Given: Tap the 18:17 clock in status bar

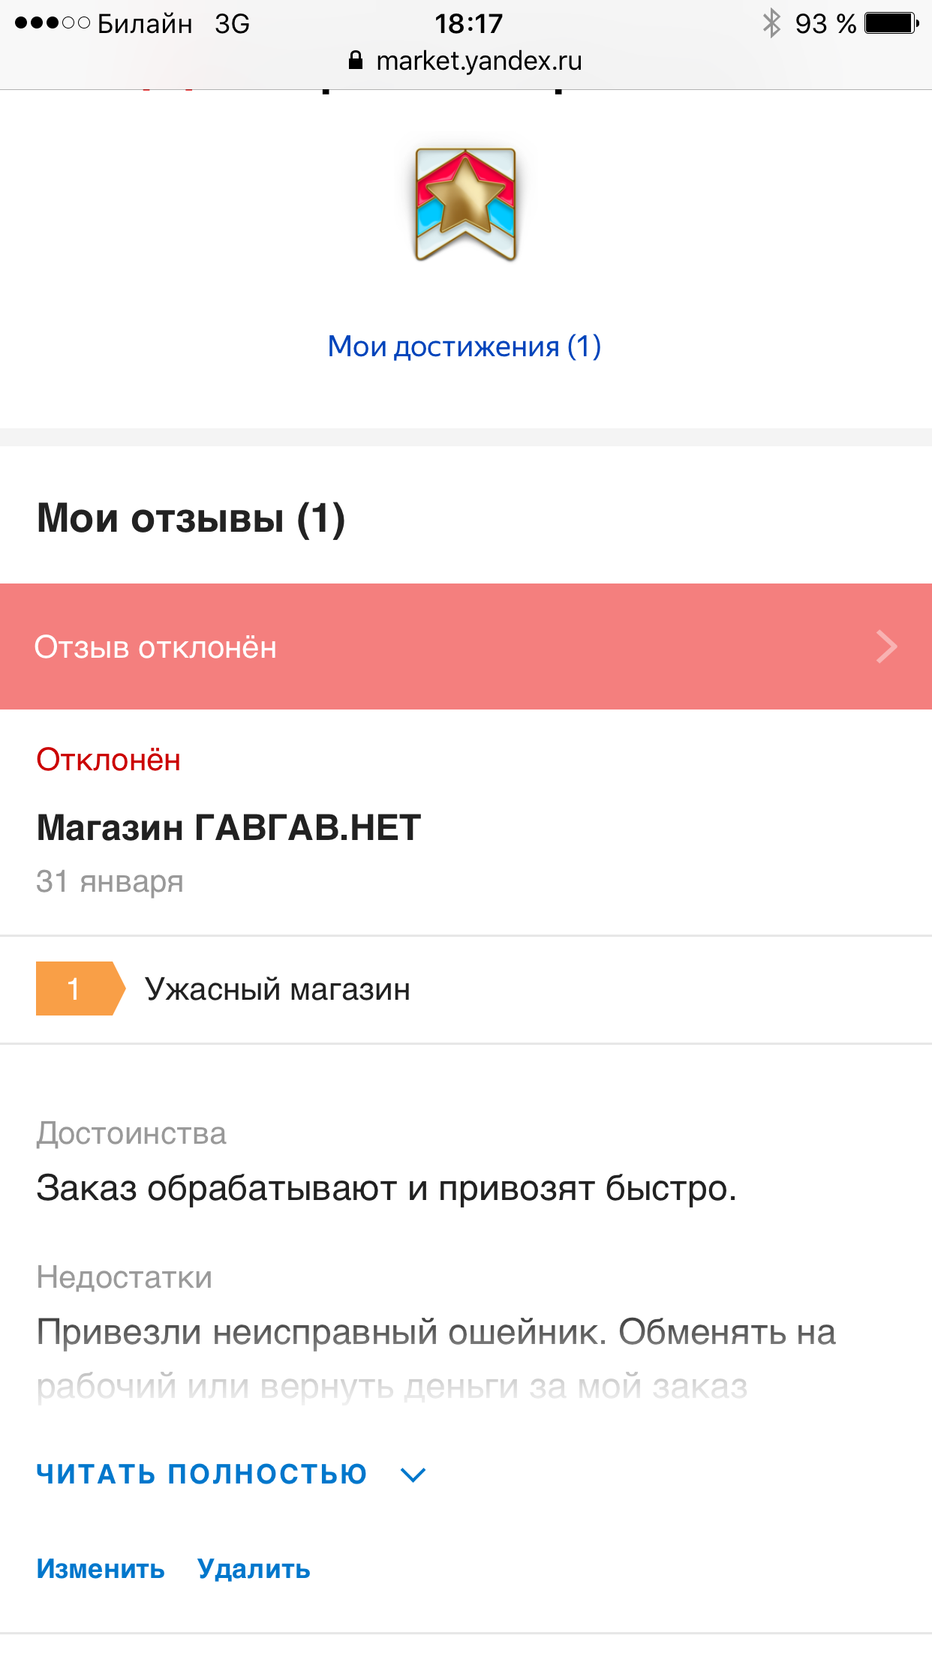Looking at the screenshot, I should pyautogui.click(x=468, y=24).
